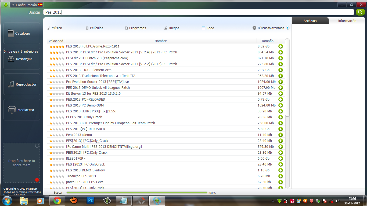Open Google Chrome from taskbar
The height and width of the screenshot is (206, 367).
57,201
